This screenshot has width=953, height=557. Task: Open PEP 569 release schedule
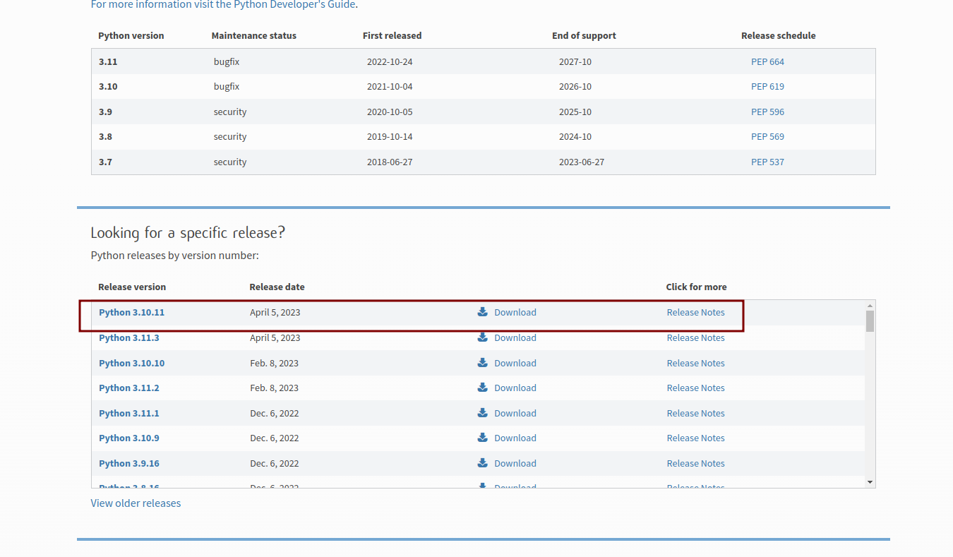(767, 136)
